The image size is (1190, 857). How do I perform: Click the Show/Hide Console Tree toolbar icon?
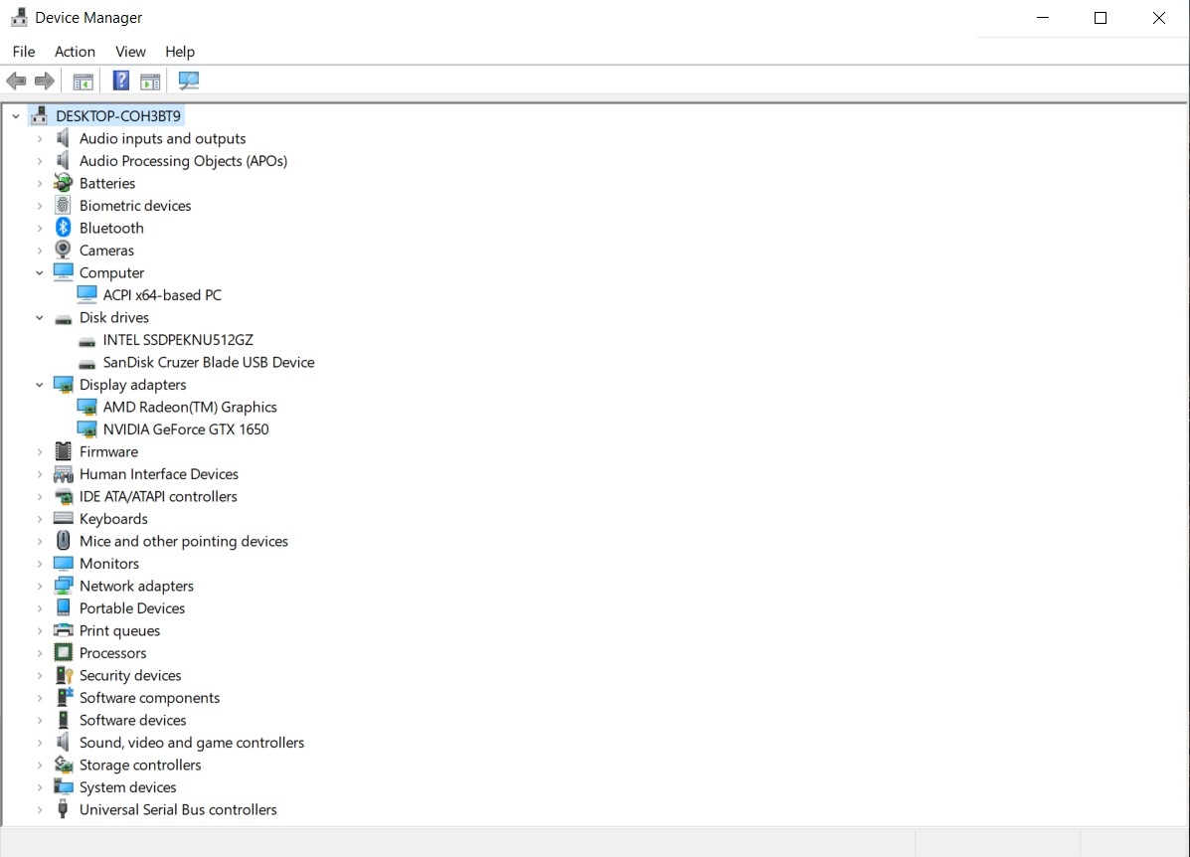(x=84, y=82)
